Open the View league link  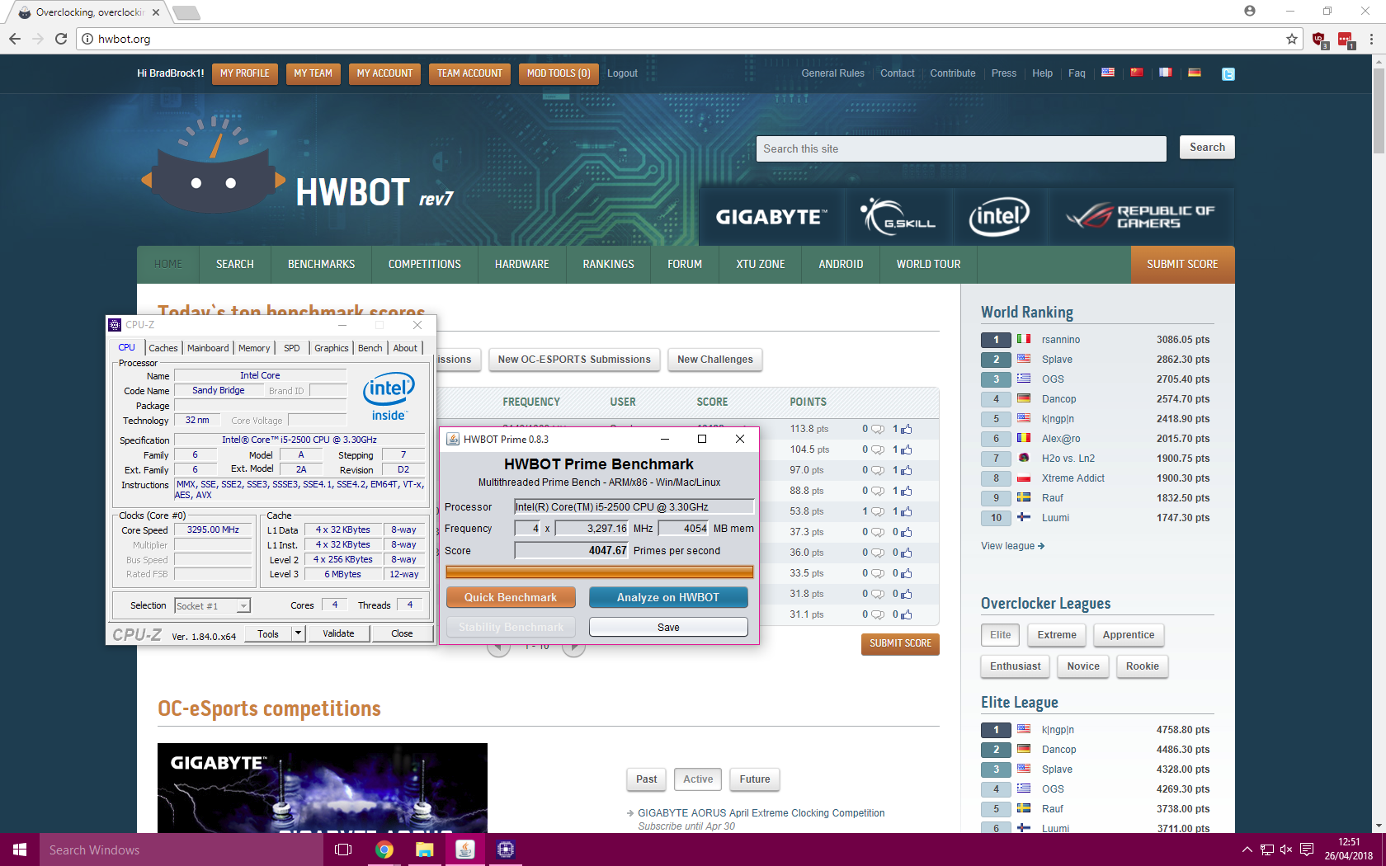(1012, 546)
